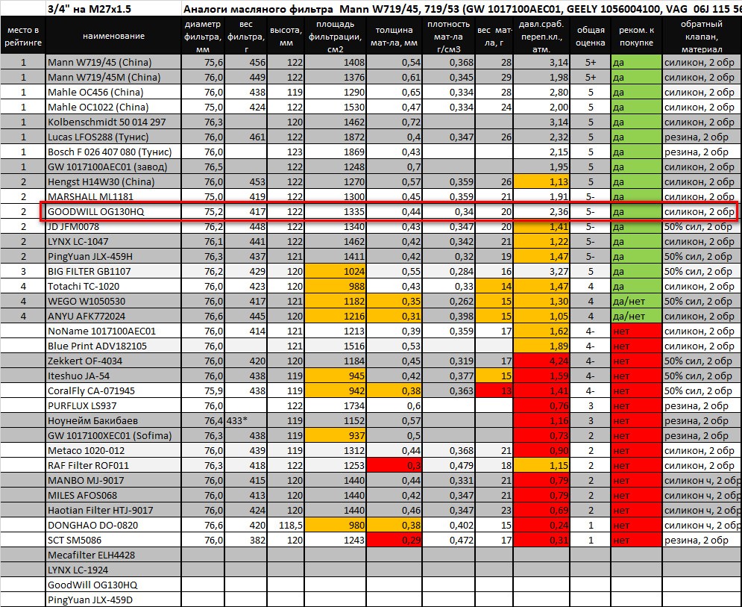
Task: Click the MANBO MJ-9017 cell
Action: [113, 480]
